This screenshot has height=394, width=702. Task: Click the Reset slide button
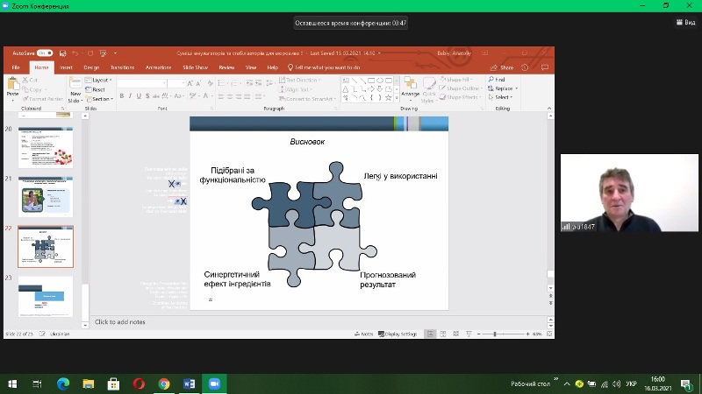tap(98, 89)
